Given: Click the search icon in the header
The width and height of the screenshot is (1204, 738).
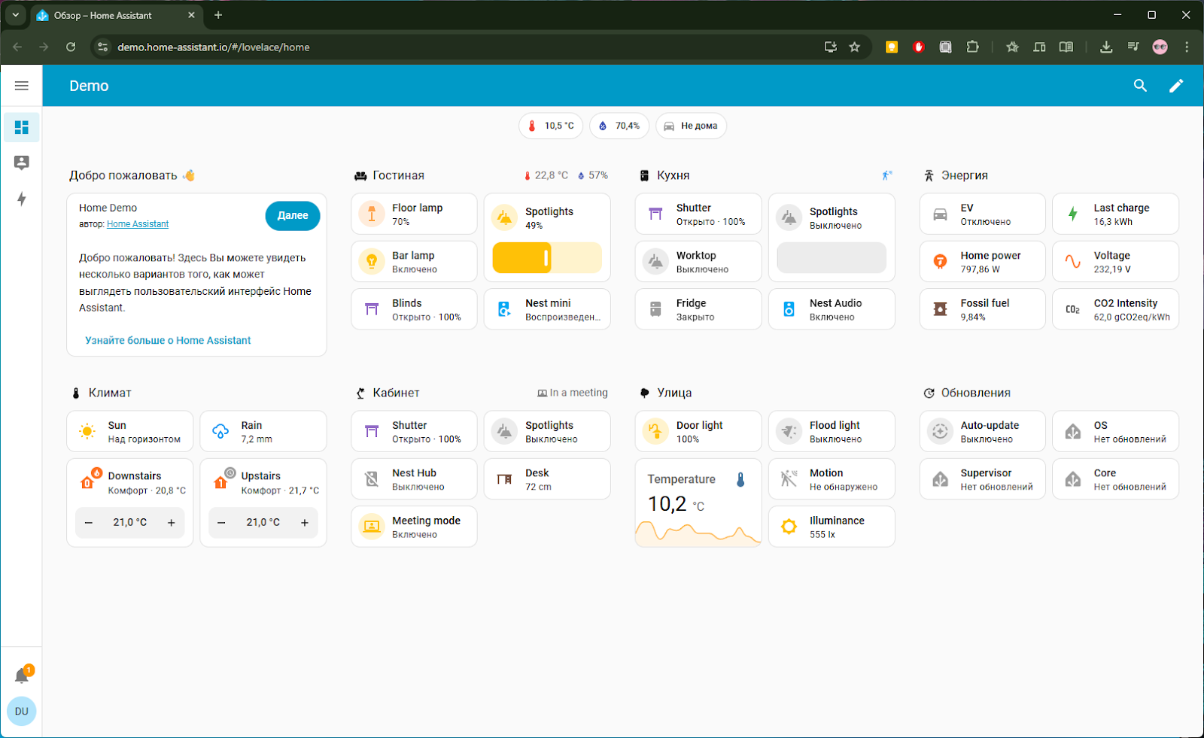Looking at the screenshot, I should pyautogui.click(x=1140, y=86).
